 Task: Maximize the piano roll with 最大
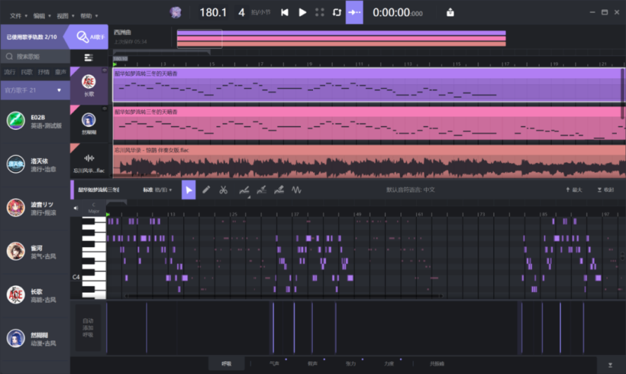[x=574, y=190]
